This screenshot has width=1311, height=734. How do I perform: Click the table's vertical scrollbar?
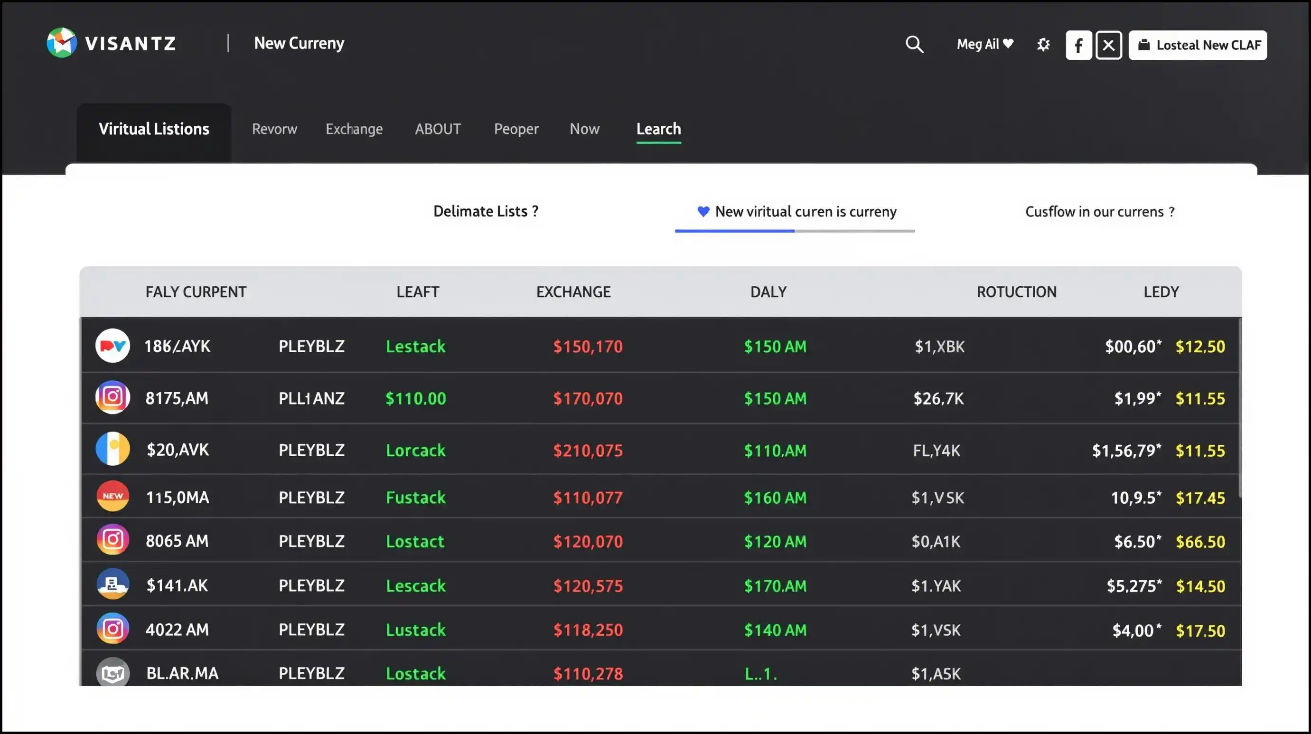[1239, 407]
